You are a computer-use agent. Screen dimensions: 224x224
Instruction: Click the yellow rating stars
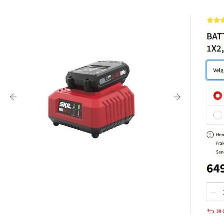pyautogui.click(x=216, y=20)
